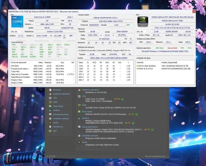Open CPU section in Speccy sidebar
The height and width of the screenshot is (166, 206).
[55, 98]
